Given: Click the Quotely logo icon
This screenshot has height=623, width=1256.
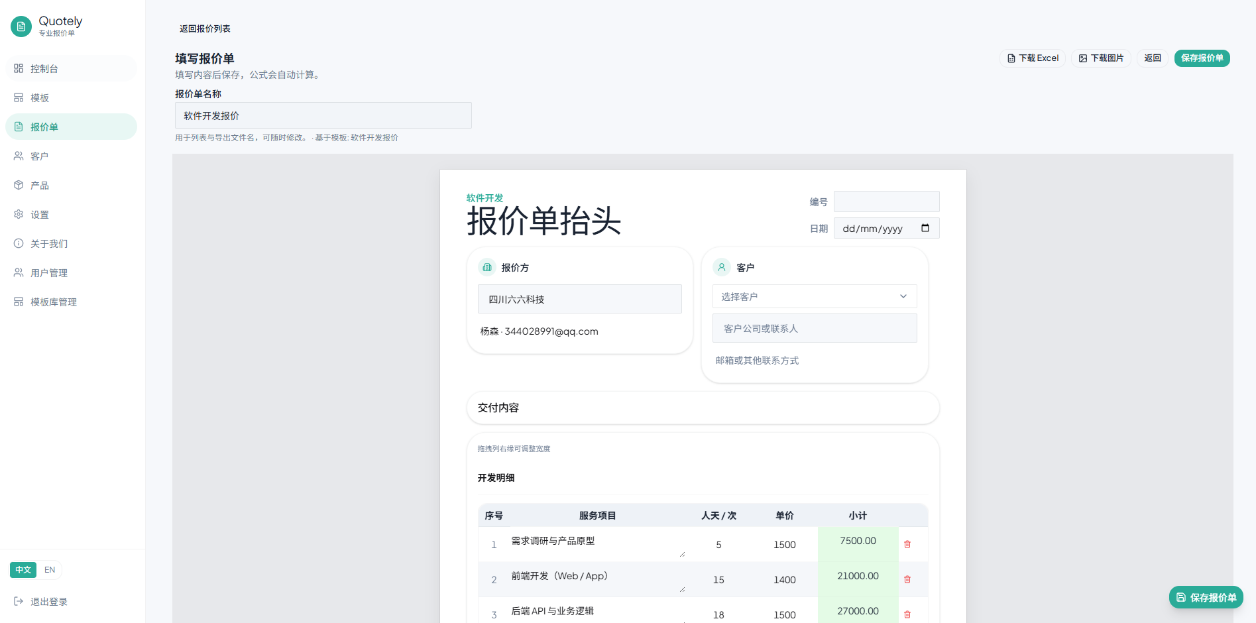Looking at the screenshot, I should [21, 27].
